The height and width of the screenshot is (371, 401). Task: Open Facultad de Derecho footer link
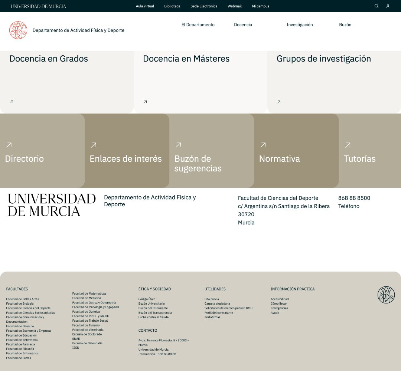click(20, 326)
